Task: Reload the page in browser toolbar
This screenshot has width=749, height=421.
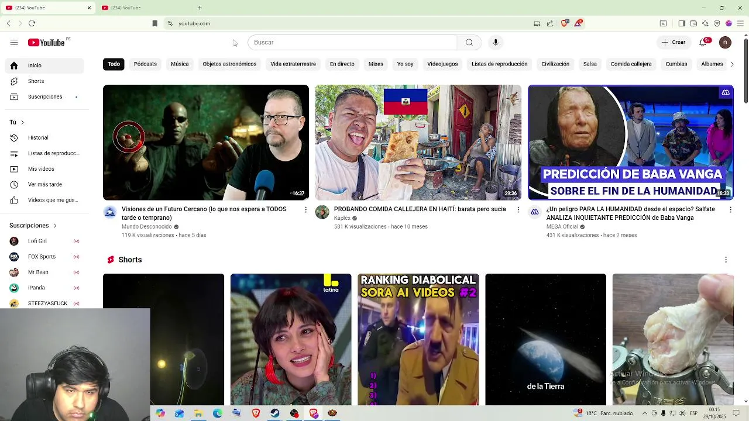Action: point(32,23)
